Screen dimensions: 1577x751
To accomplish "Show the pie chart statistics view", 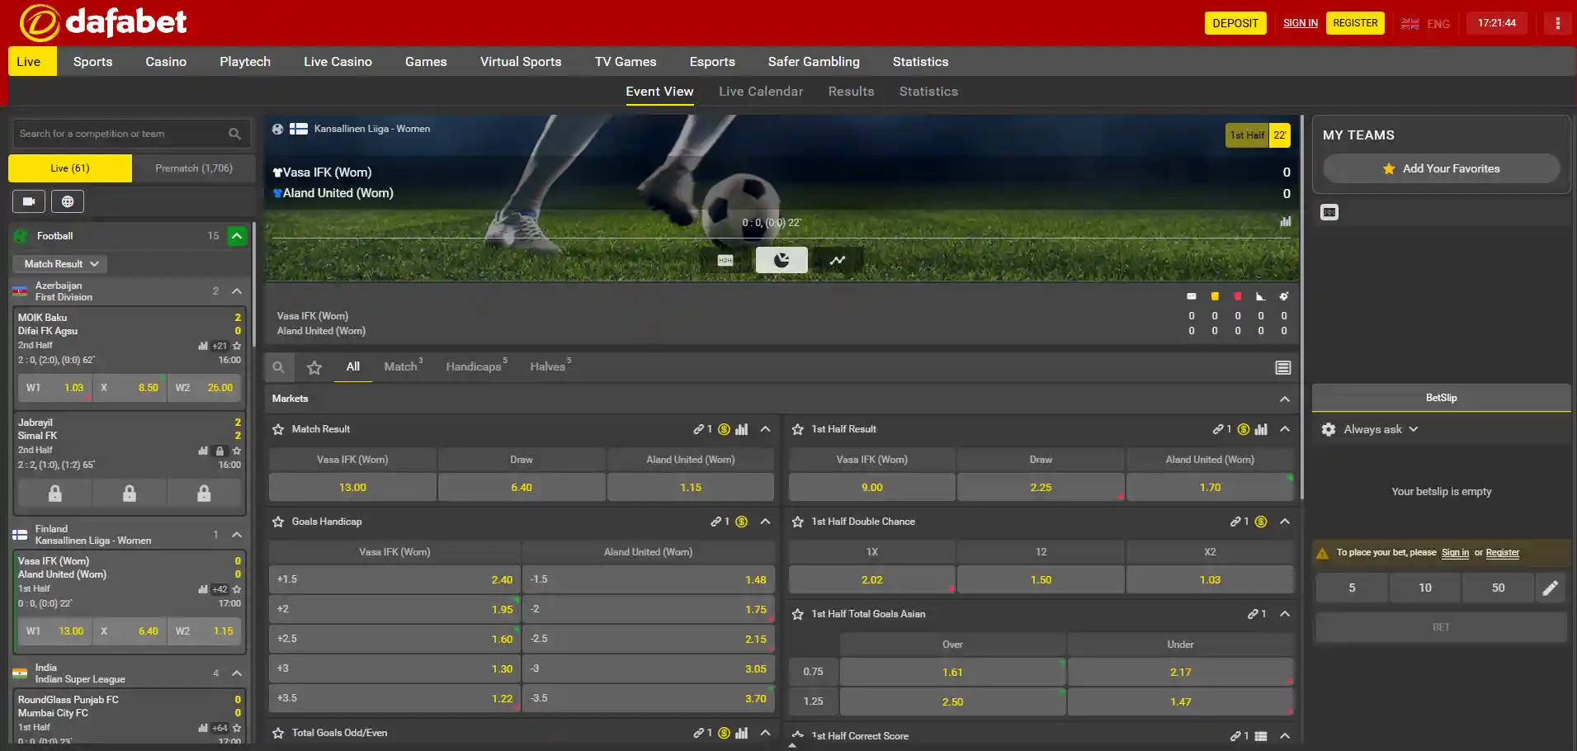I will pyautogui.click(x=781, y=260).
